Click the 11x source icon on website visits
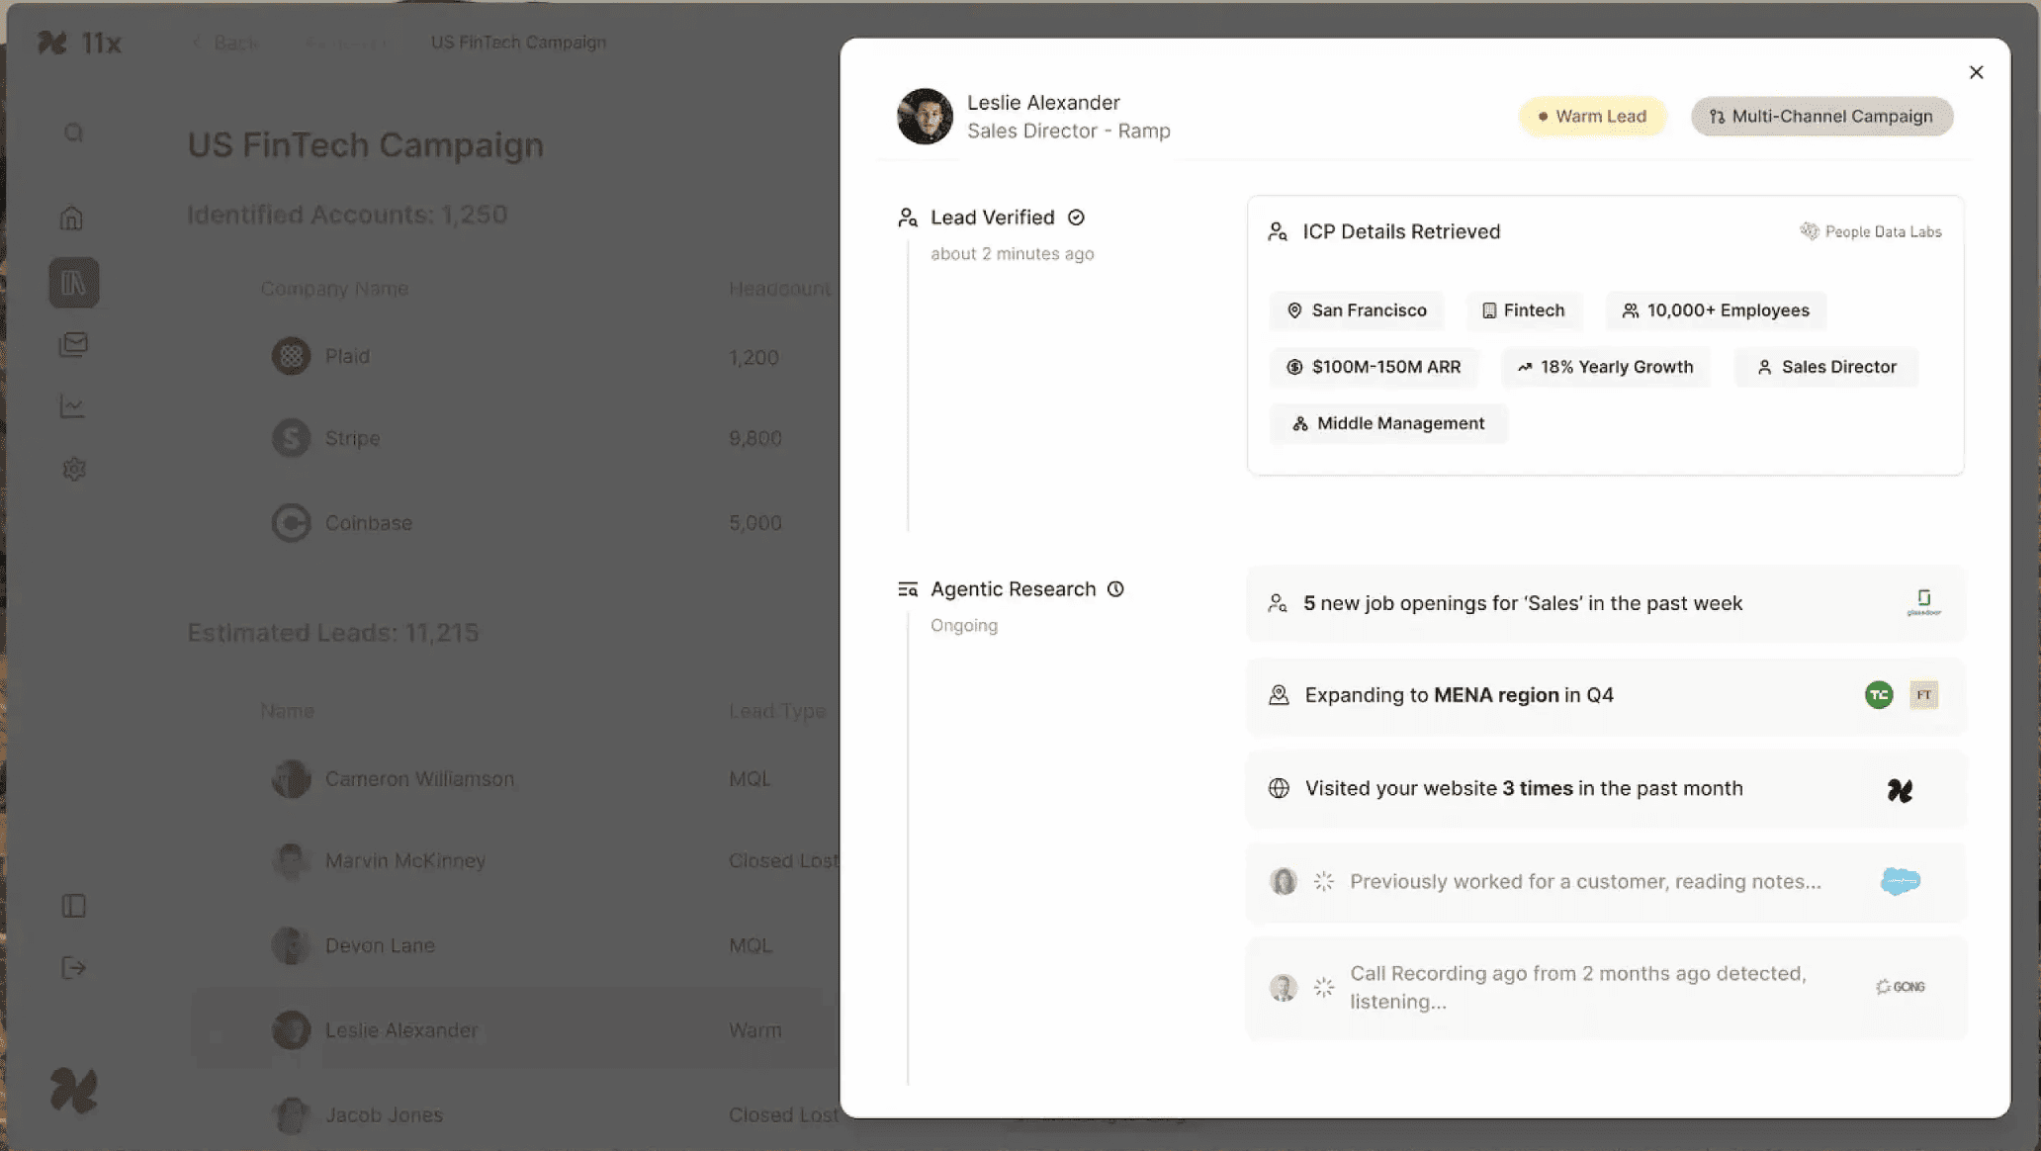The height and width of the screenshot is (1151, 2041). click(x=1900, y=790)
